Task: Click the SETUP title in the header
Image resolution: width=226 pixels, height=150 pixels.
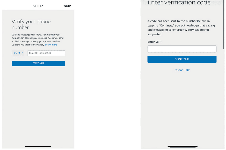Action: (38, 6)
